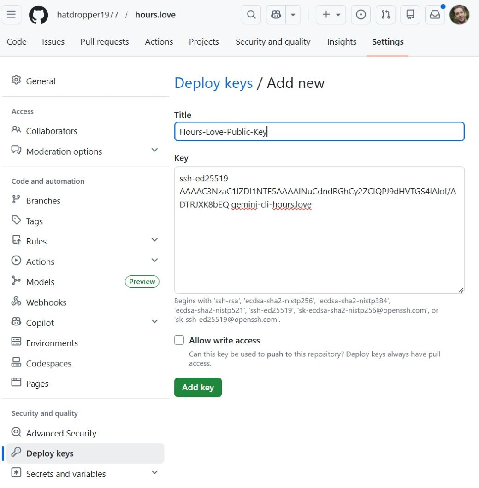Click inside the Title input field
Viewport: 479px width, 488px height.
pos(319,131)
